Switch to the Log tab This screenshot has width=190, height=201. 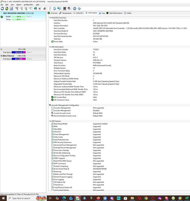(x=102, y=13)
